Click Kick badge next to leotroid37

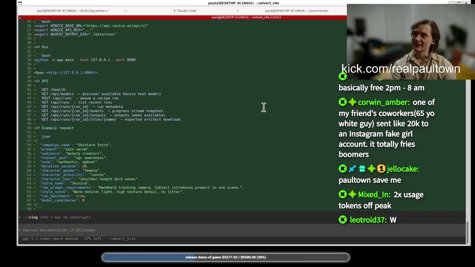pyautogui.click(x=343, y=220)
